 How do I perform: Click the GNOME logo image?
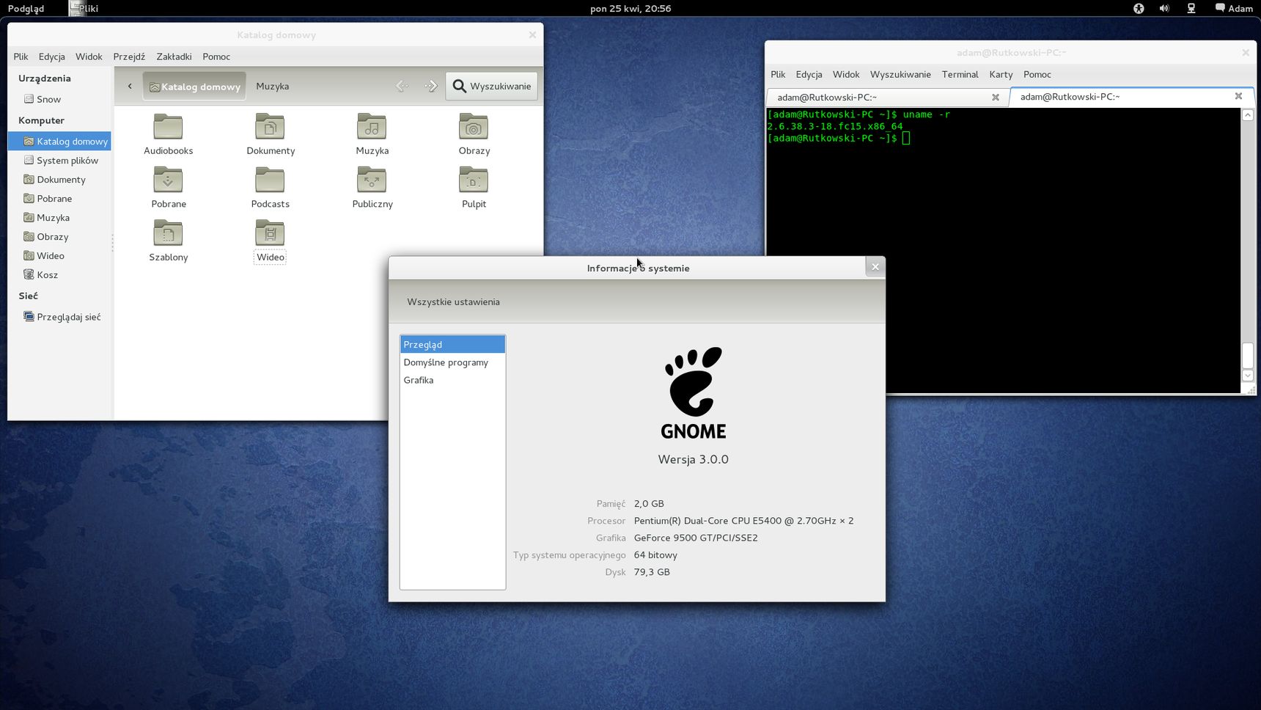694,392
